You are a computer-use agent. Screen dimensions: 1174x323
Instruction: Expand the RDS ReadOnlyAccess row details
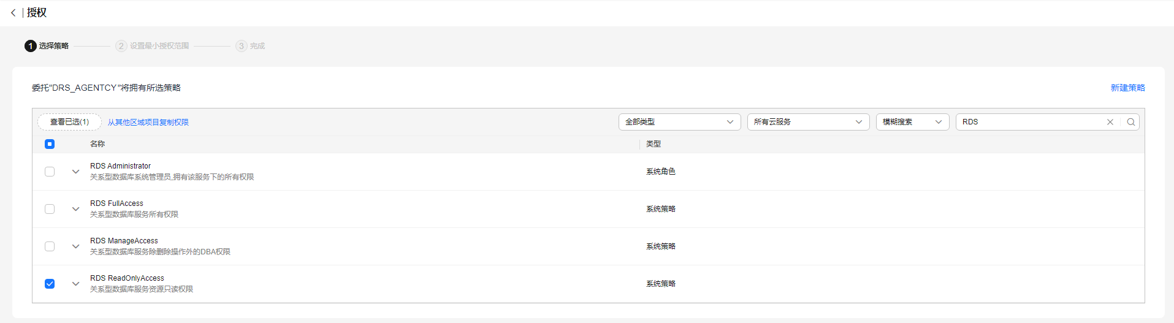tap(75, 284)
